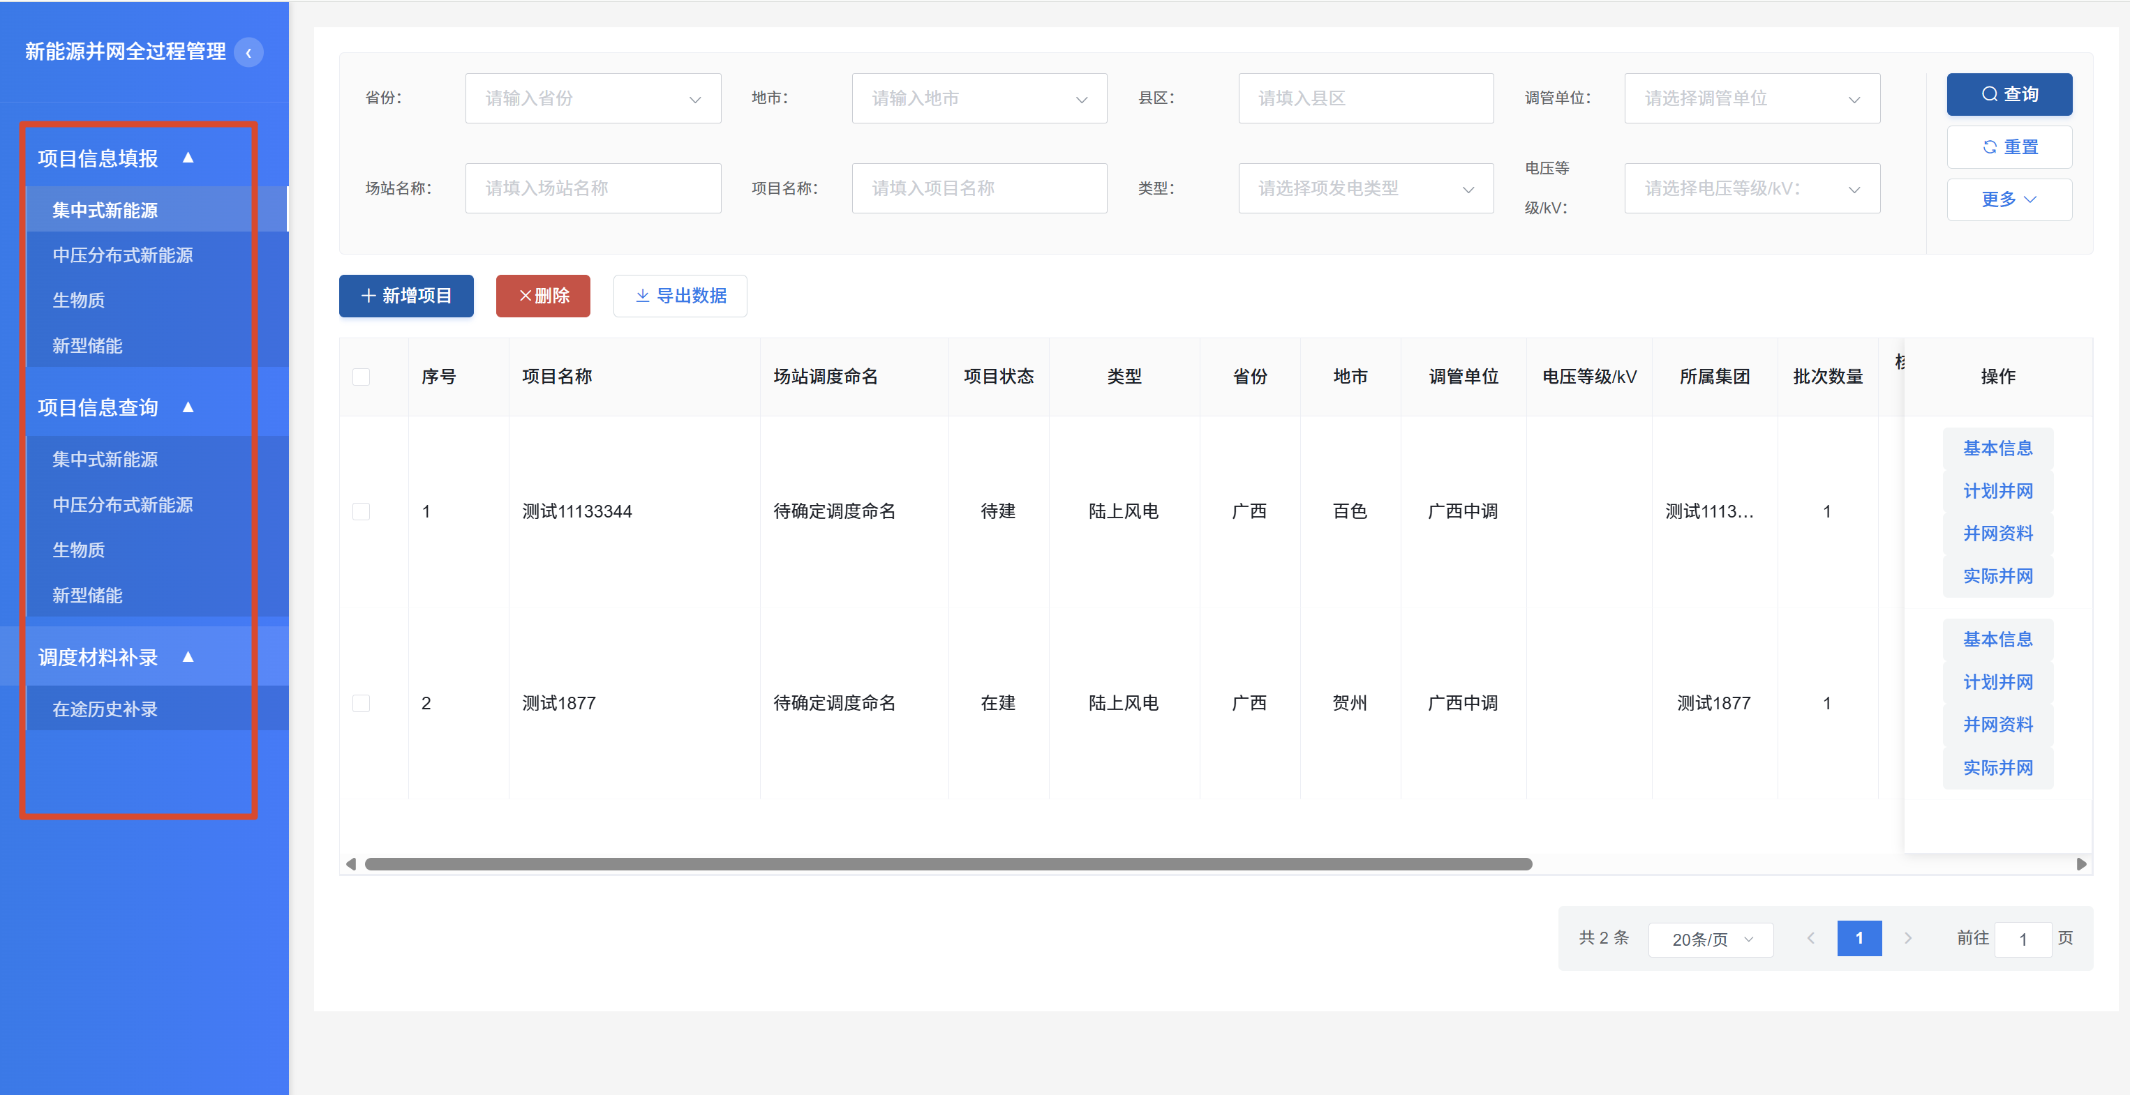This screenshot has height=1095, width=2130.
Task: Click the 导出数据 export button
Action: pos(680,296)
